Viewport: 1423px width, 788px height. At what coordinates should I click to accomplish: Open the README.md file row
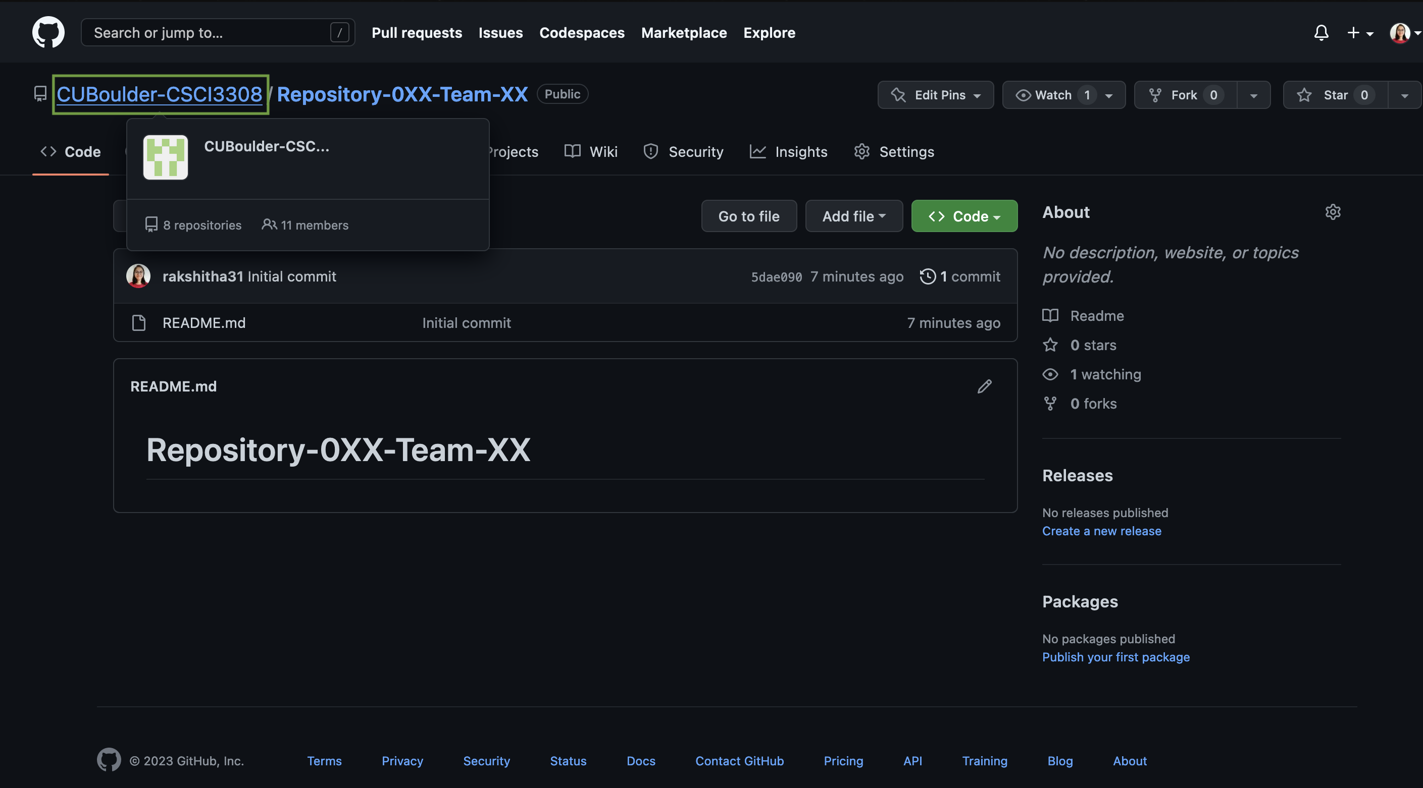click(x=565, y=323)
